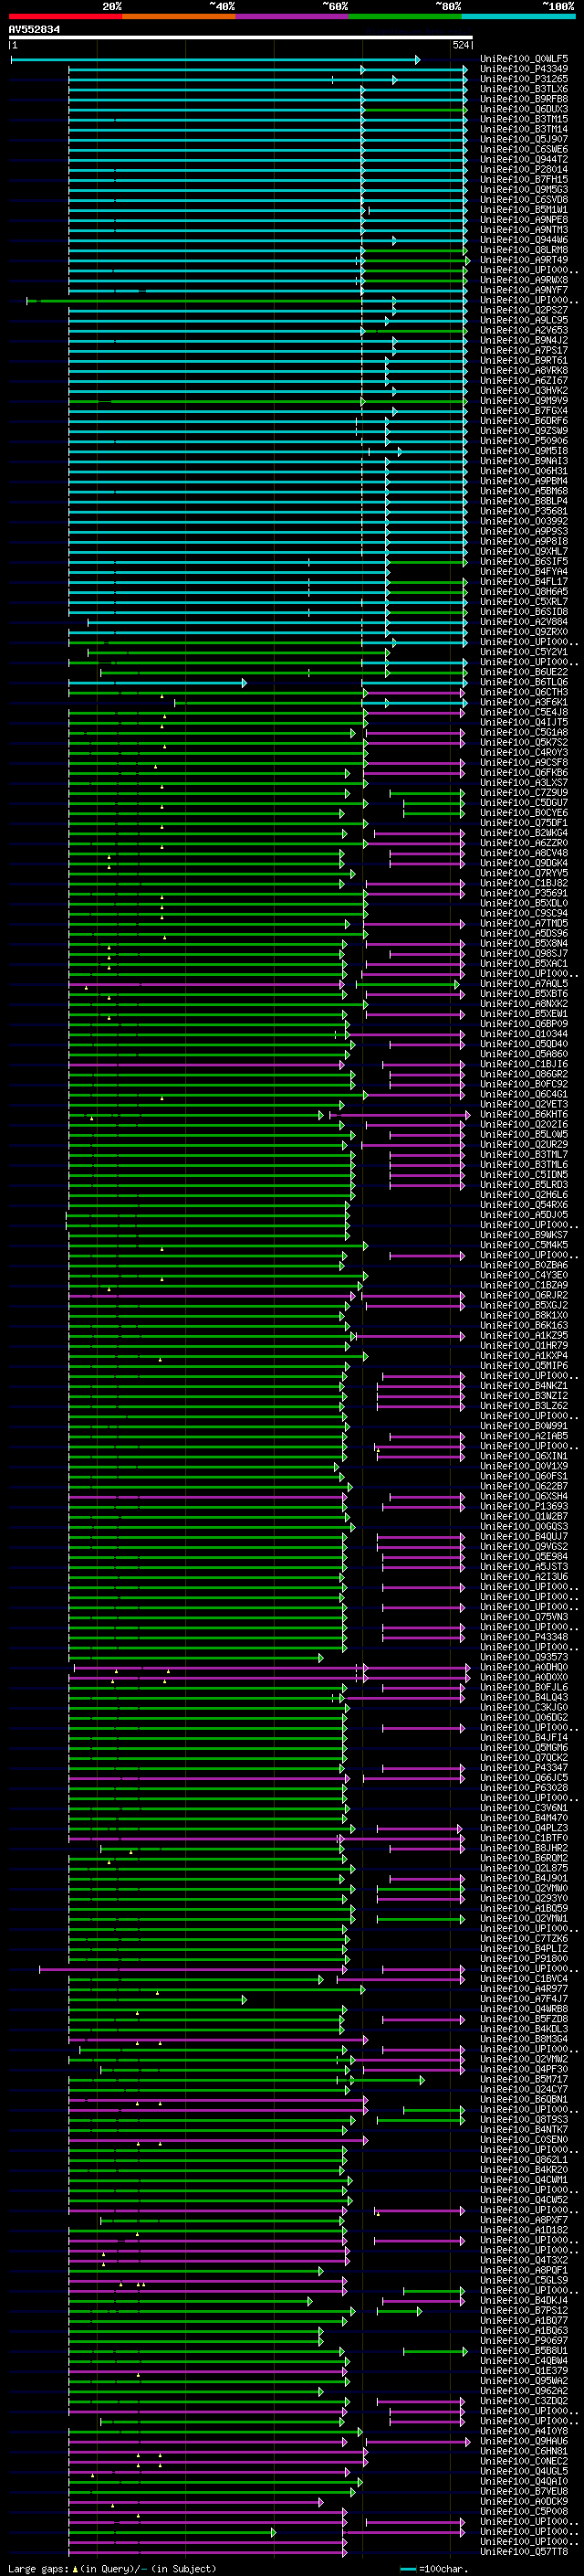Select the UniRef100_A6ZZR0 label

click(524, 843)
